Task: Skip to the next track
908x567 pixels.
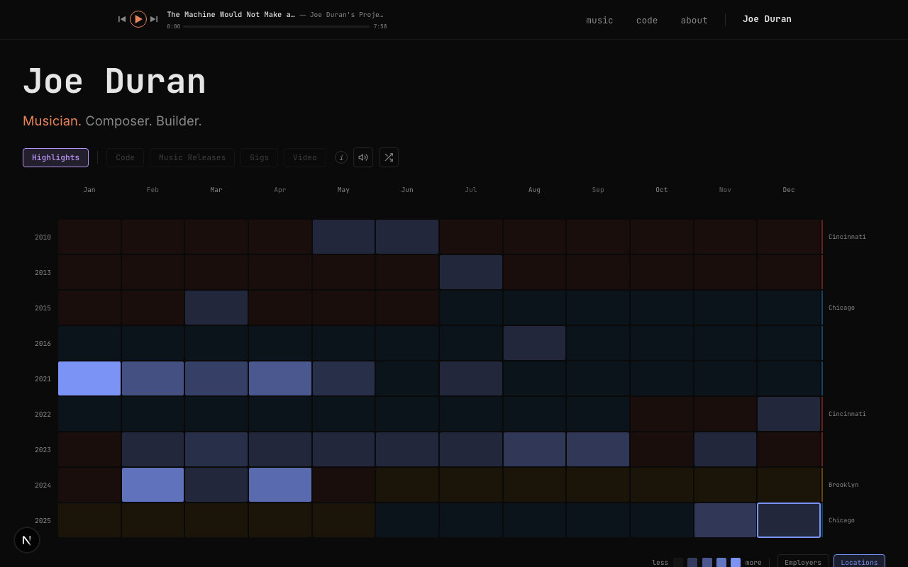Action: [154, 19]
